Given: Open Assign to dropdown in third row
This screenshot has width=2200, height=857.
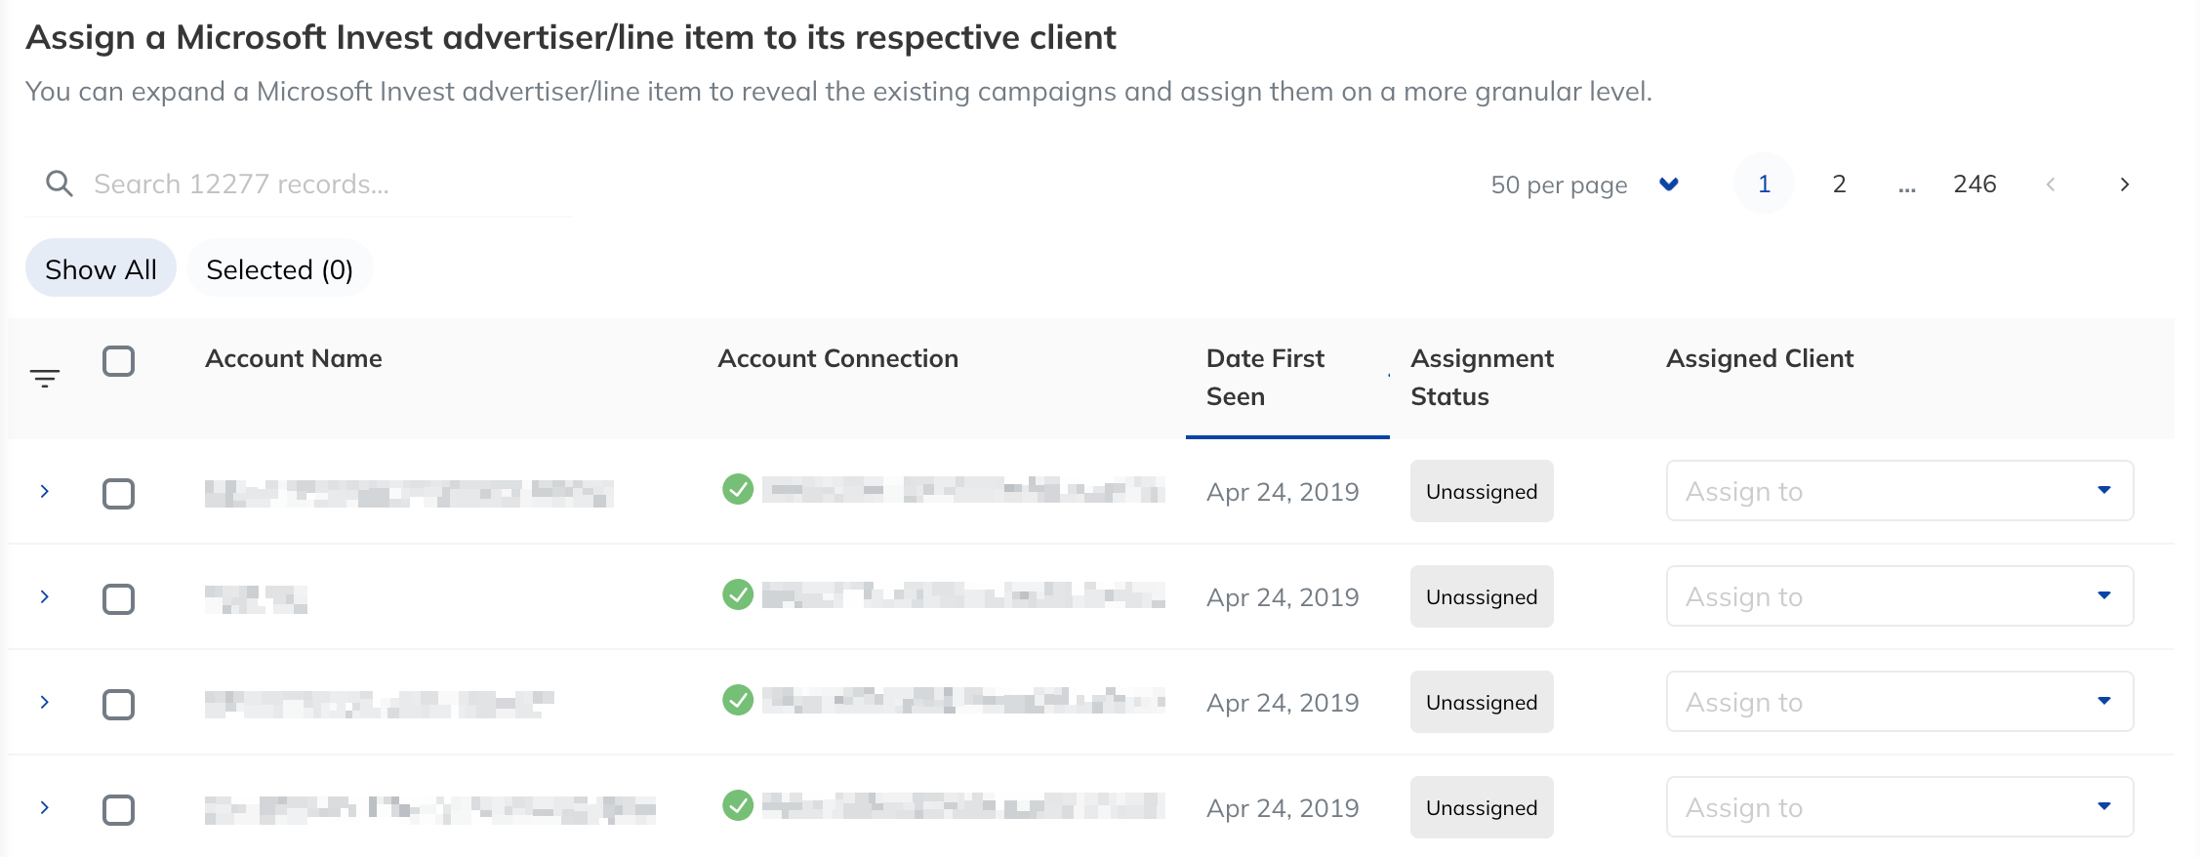Looking at the screenshot, I should (1899, 702).
